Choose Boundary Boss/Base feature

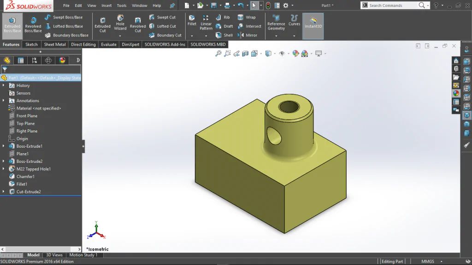click(x=66, y=35)
